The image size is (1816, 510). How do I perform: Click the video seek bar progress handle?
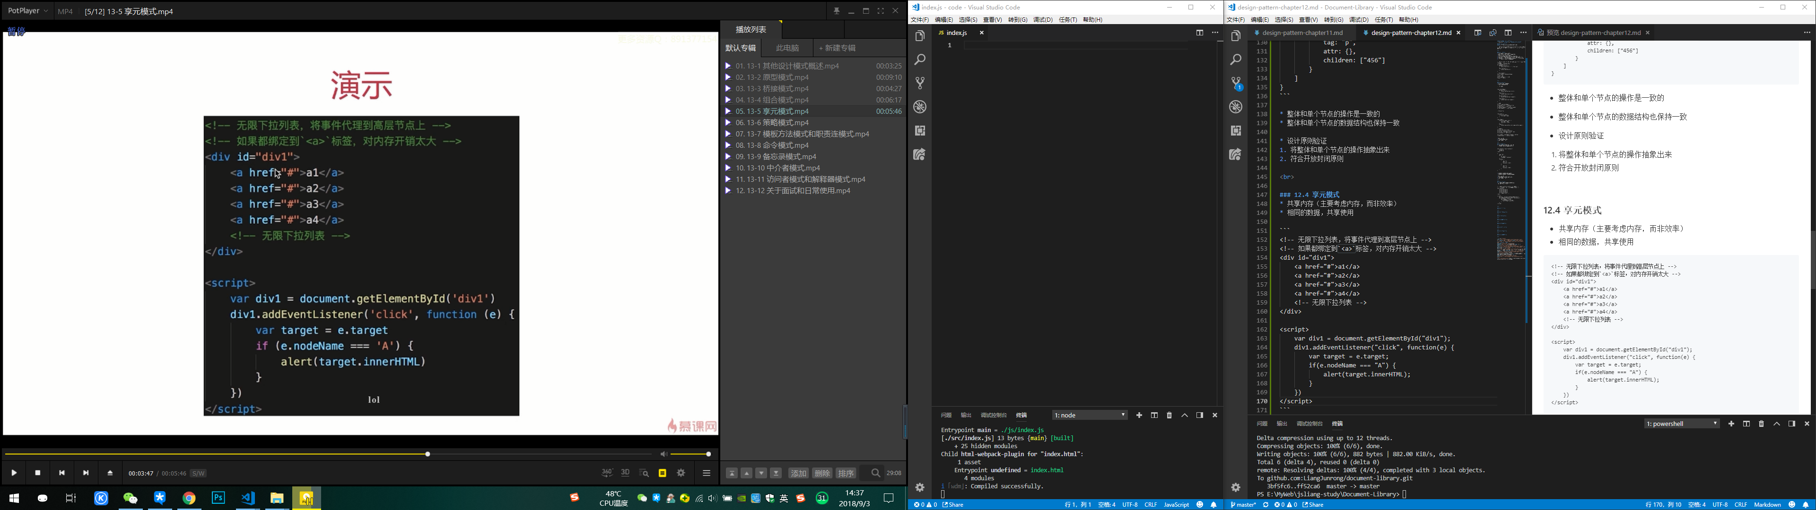point(427,454)
